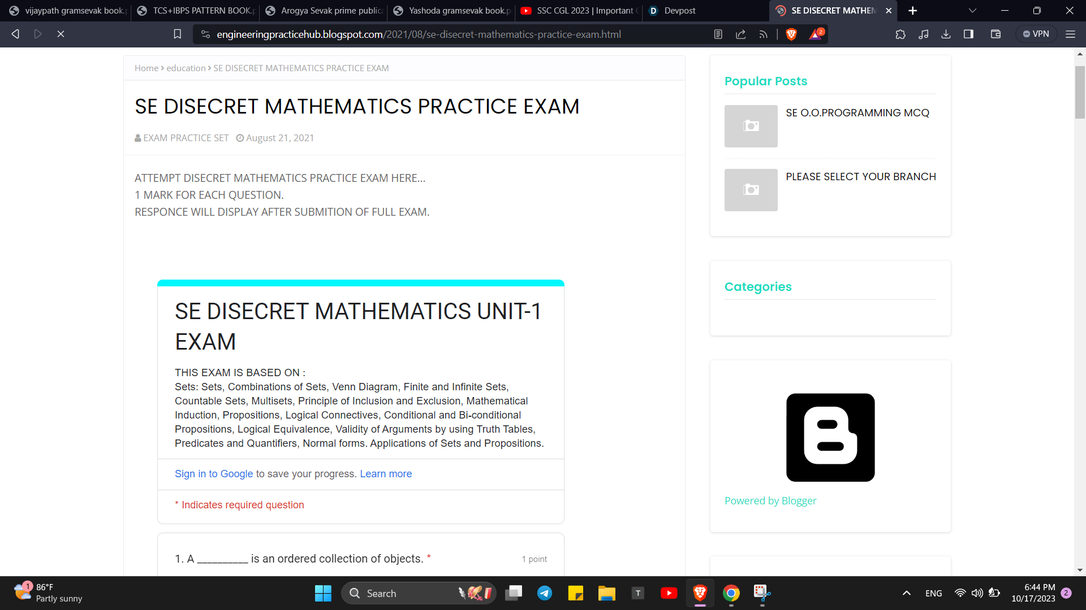Show hidden system tray icons chevron
The height and width of the screenshot is (610, 1086).
pos(906,593)
